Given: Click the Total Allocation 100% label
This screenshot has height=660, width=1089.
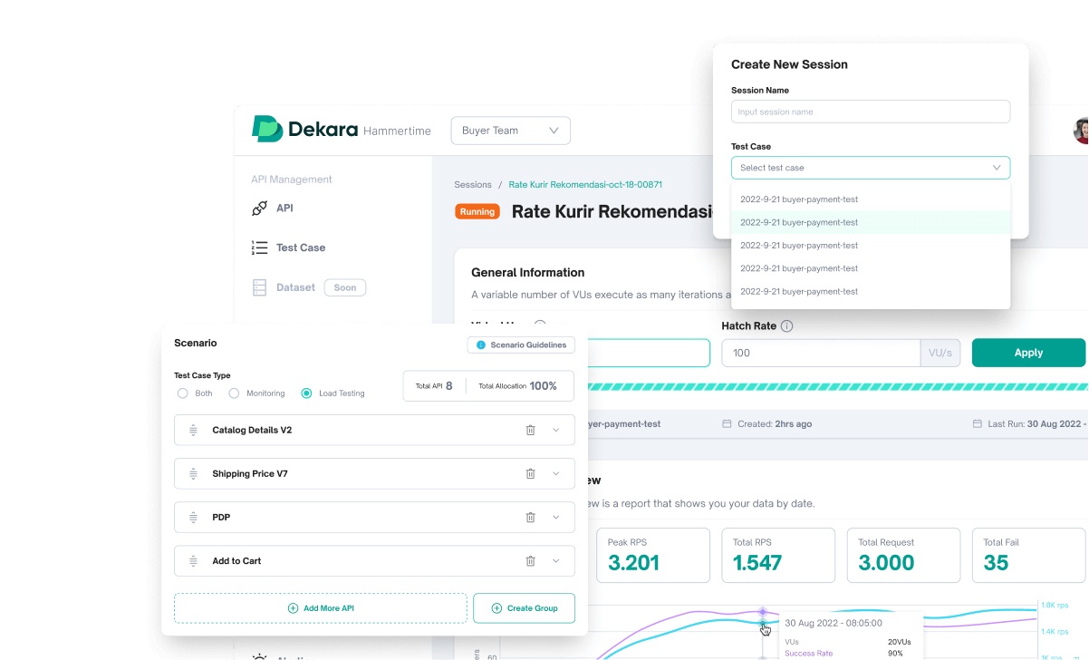Looking at the screenshot, I should 518,386.
